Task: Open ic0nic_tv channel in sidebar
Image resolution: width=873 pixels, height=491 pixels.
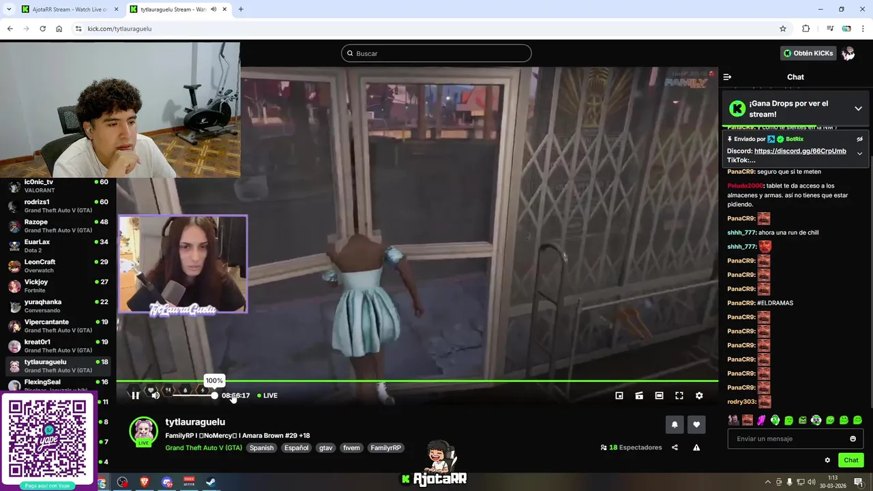Action: [x=59, y=185]
